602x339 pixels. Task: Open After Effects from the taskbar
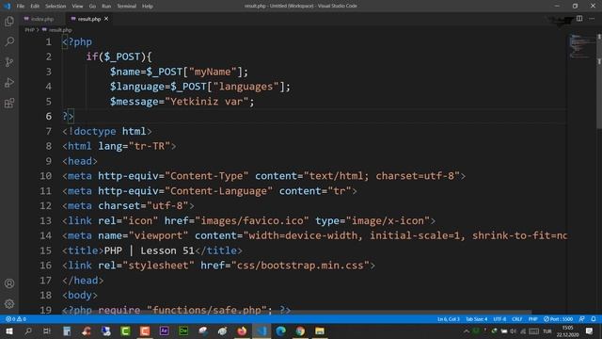[164, 331]
